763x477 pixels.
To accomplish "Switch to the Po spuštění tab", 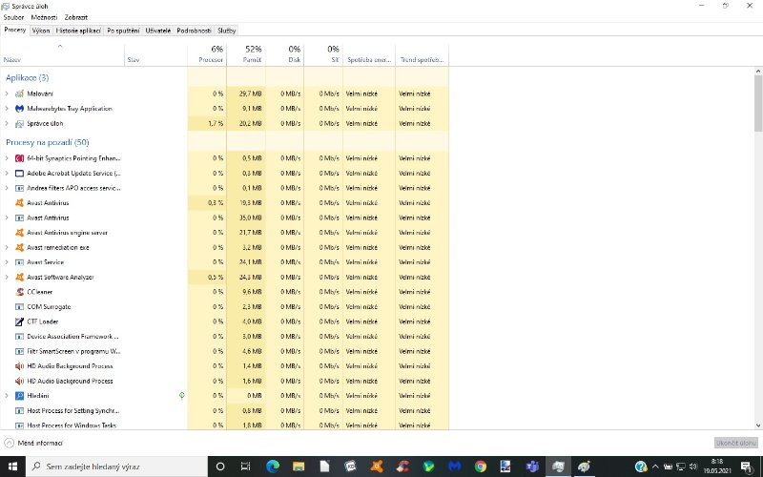I will coord(123,31).
